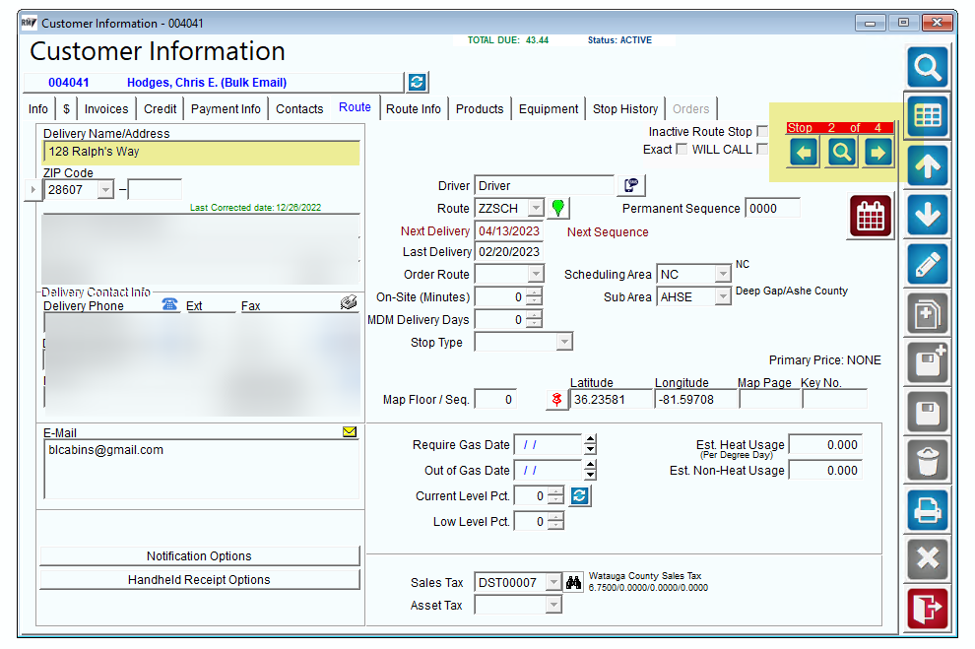Expand the Sales Tax dropdown
Screen dimensions: 975x649
point(553,582)
